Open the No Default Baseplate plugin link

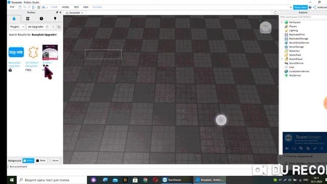pyautogui.click(x=32, y=64)
